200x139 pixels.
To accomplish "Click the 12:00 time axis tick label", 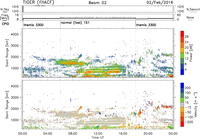I will tap(98, 134).
